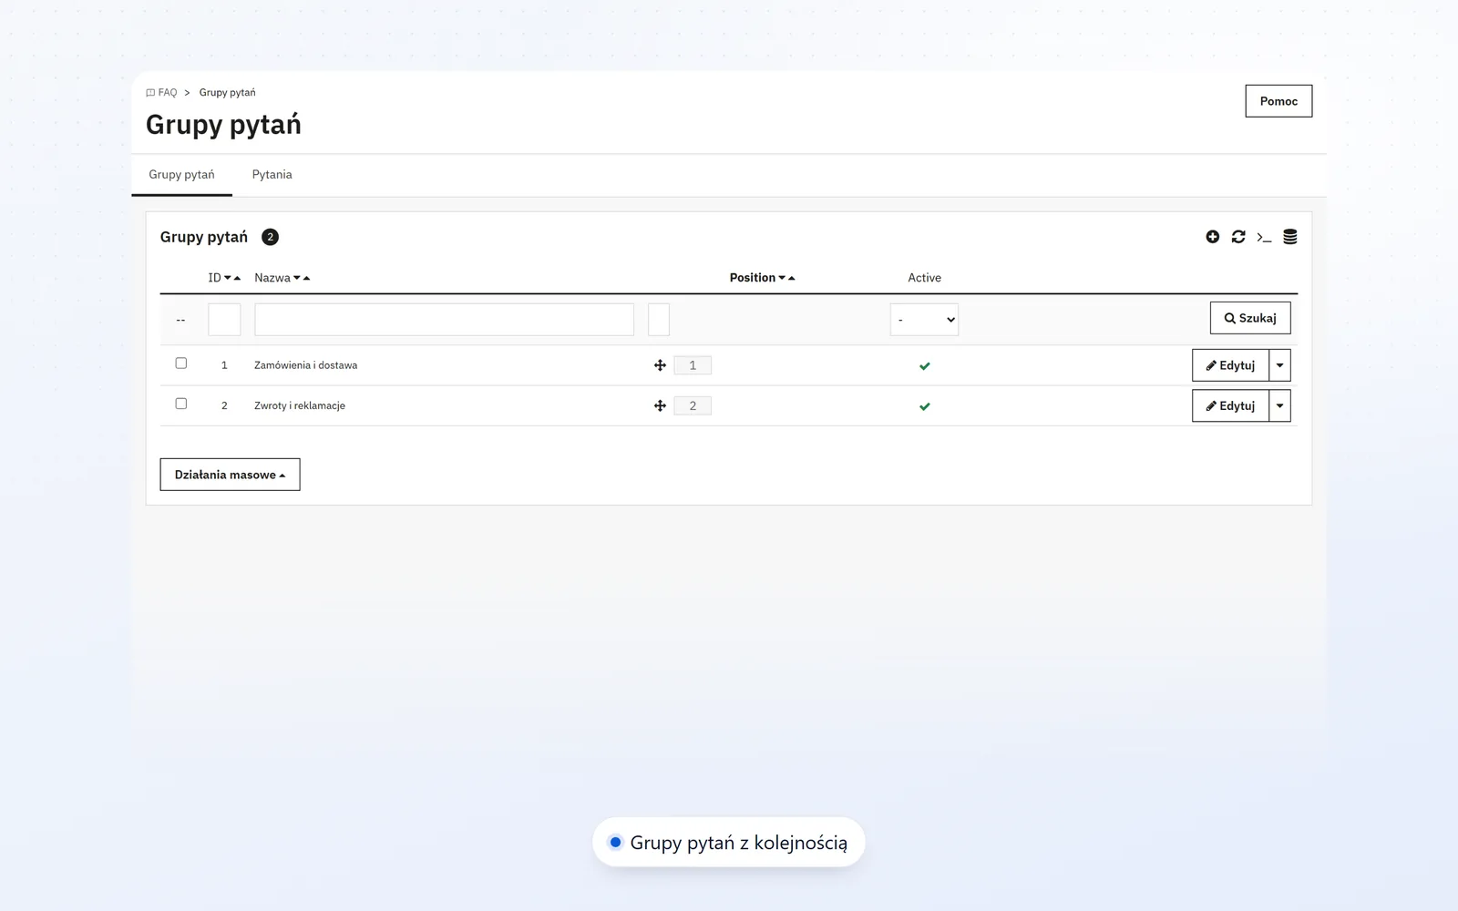Click the Grupy pytań breadcrumb item
This screenshot has width=1458, height=911.
[x=227, y=93]
